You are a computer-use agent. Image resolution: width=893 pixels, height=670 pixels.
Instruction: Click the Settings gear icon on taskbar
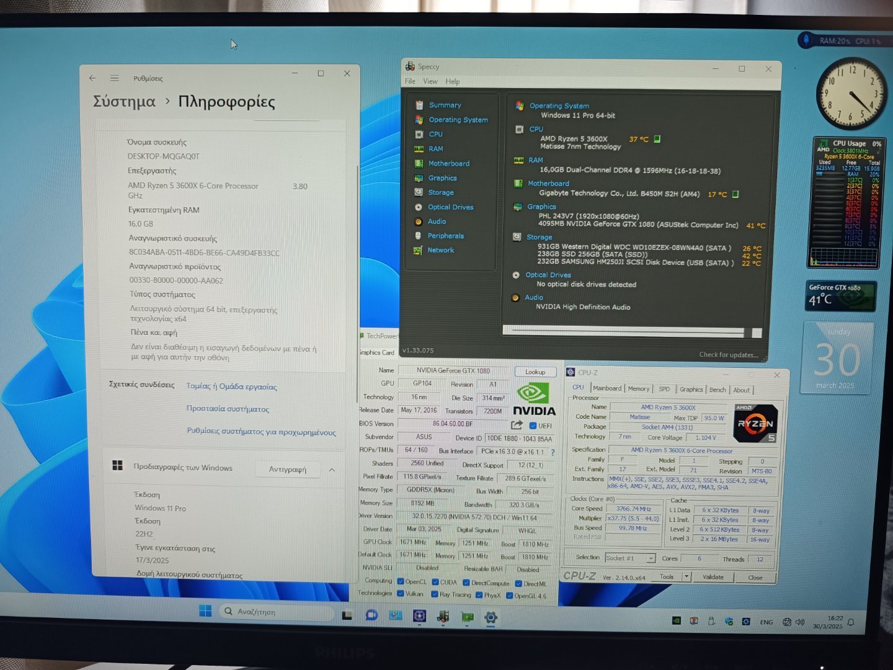click(491, 617)
